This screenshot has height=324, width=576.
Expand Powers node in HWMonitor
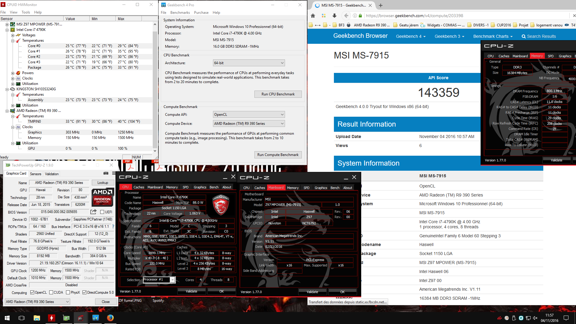(13, 73)
